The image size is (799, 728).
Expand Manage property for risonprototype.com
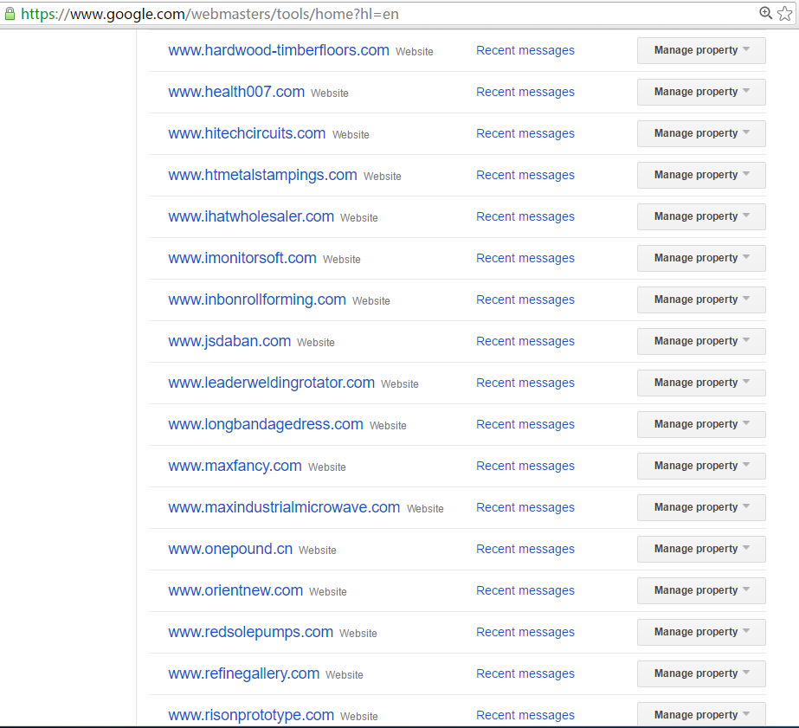coord(701,714)
